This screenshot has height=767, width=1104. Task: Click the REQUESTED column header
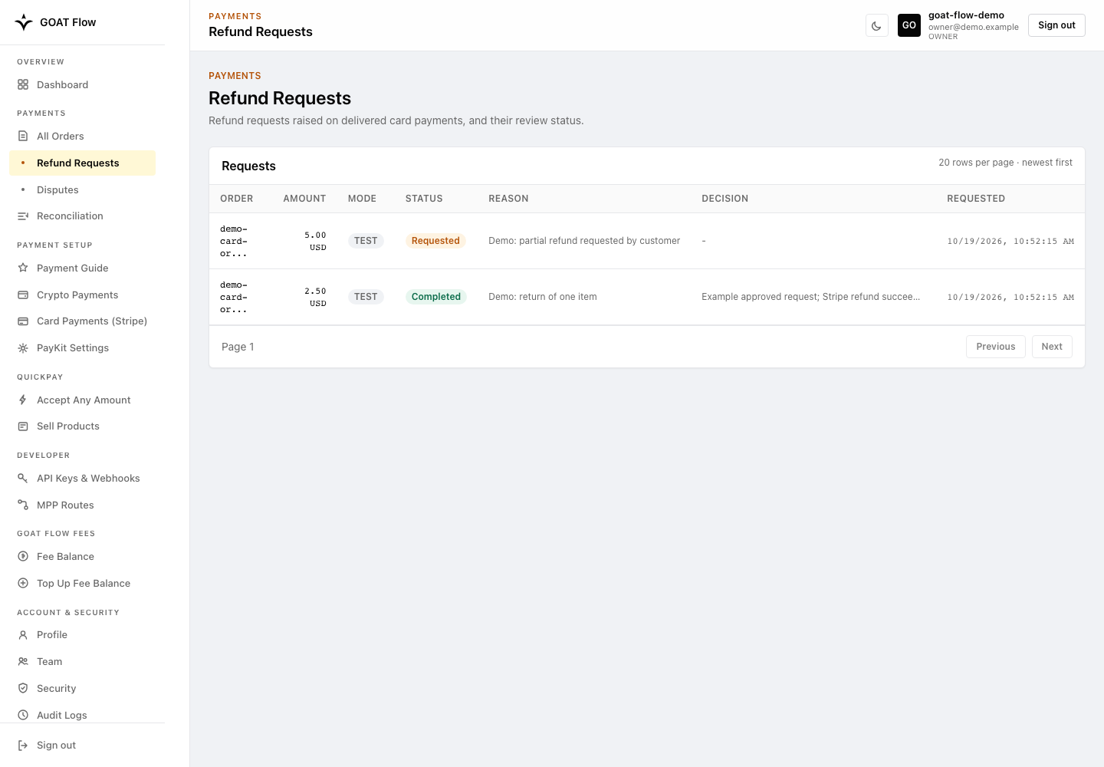(x=976, y=199)
